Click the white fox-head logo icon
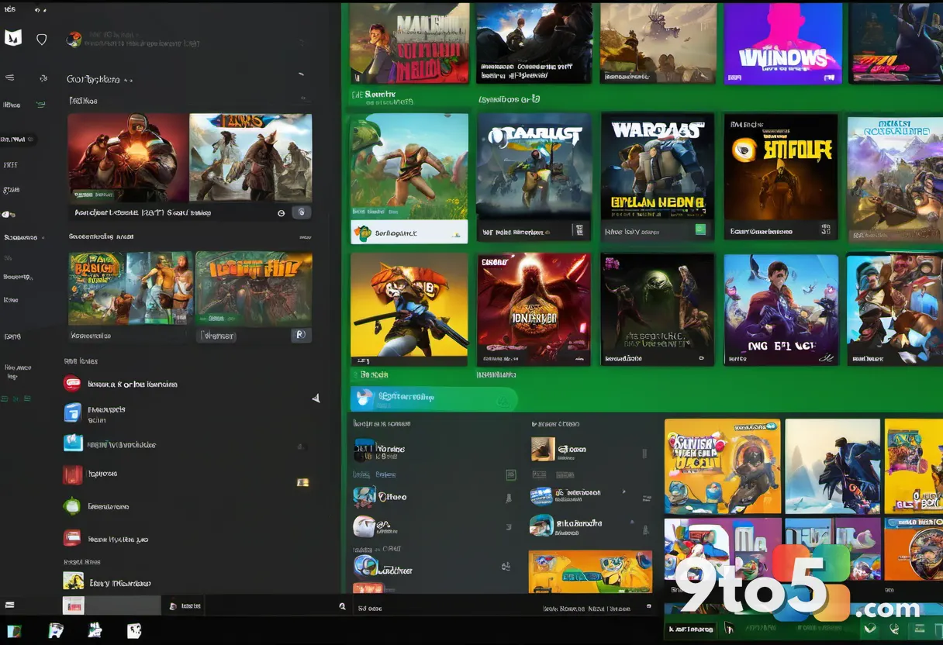The width and height of the screenshot is (943, 645). coord(13,38)
